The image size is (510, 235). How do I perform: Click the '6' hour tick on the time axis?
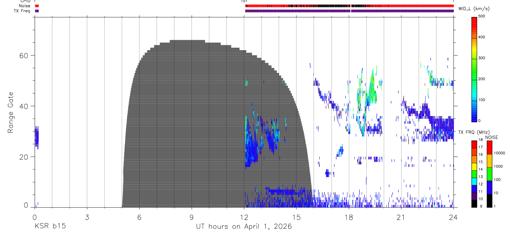(139, 217)
